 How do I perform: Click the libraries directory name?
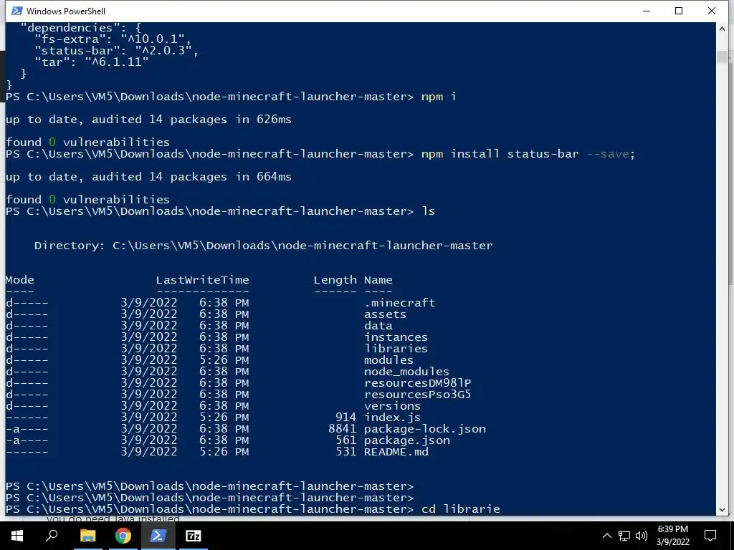point(396,349)
